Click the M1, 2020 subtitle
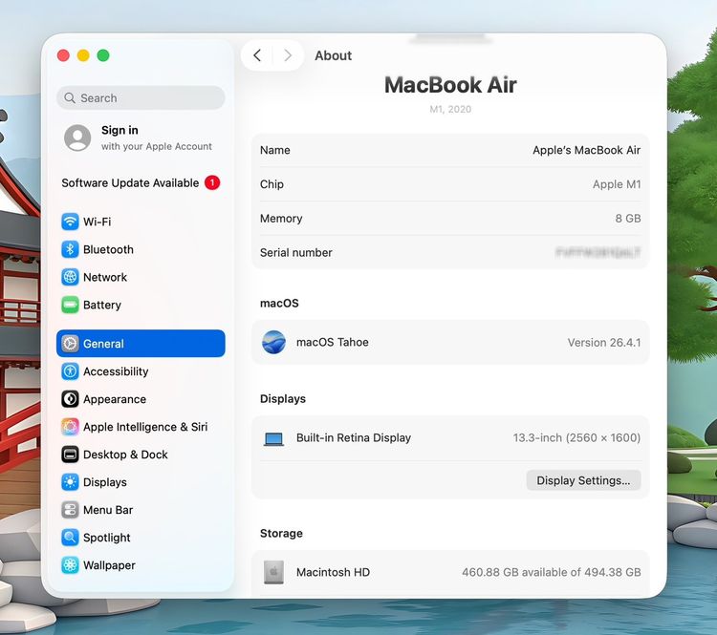Image resolution: width=717 pixels, height=635 pixels. [x=450, y=109]
